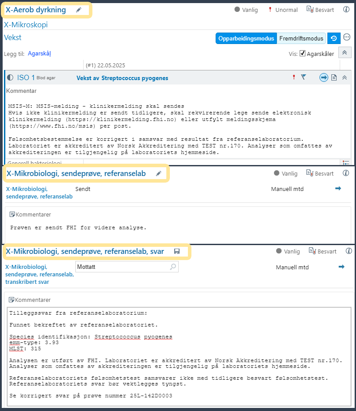Click the history reset icon beside Fremdriftsmodus
The width and height of the screenshot is (356, 411).
334,38
